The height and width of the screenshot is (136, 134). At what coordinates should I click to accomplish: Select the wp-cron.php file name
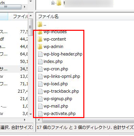point(56,69)
